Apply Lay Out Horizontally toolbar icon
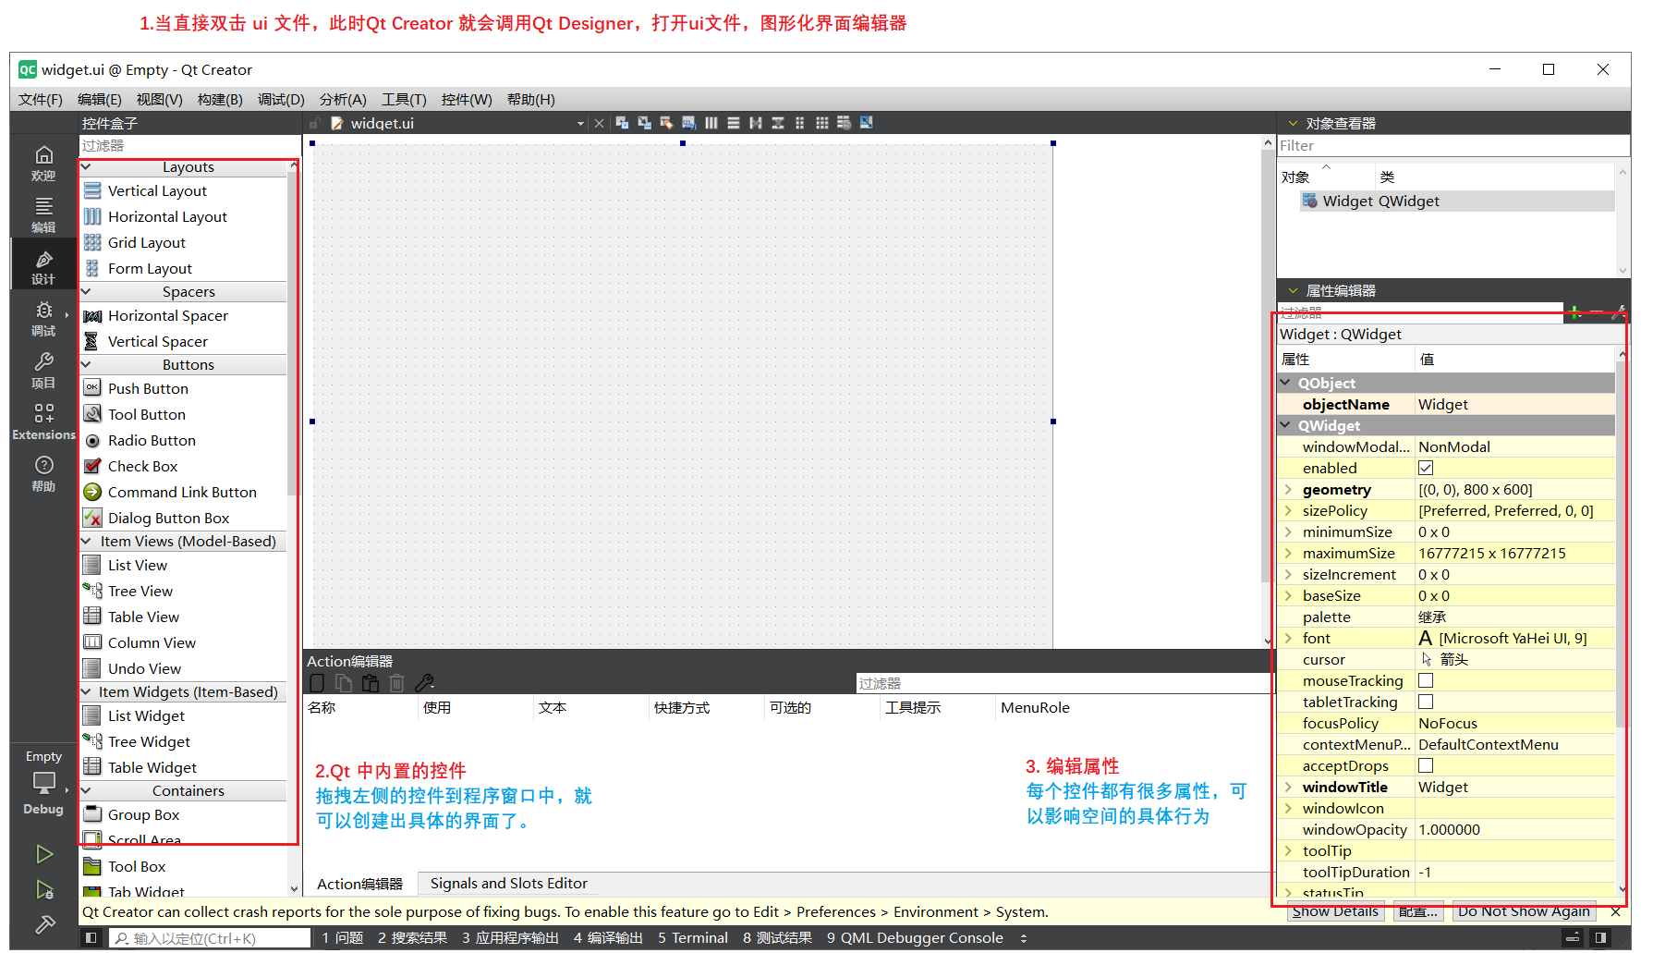 pyautogui.click(x=711, y=123)
